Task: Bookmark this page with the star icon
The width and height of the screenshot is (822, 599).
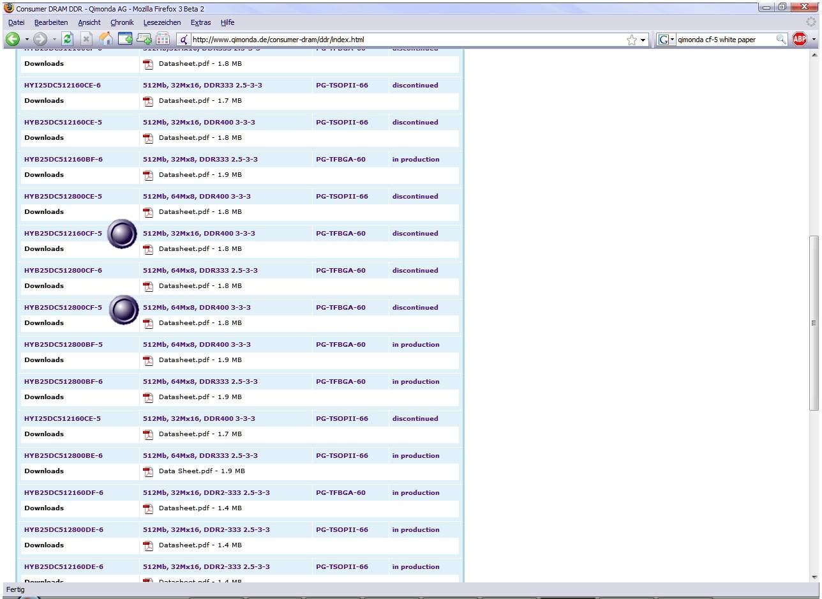Action: tap(632, 40)
